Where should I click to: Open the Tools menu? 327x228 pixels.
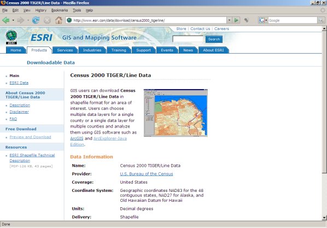click(x=77, y=10)
